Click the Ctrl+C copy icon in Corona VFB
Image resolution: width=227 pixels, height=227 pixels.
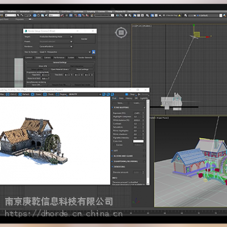pos(7,94)
